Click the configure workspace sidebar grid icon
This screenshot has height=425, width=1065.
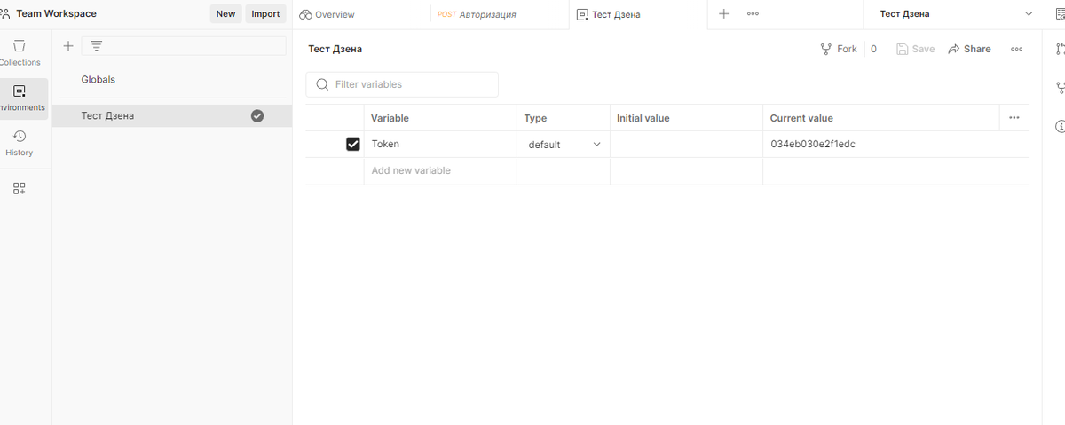coord(20,188)
